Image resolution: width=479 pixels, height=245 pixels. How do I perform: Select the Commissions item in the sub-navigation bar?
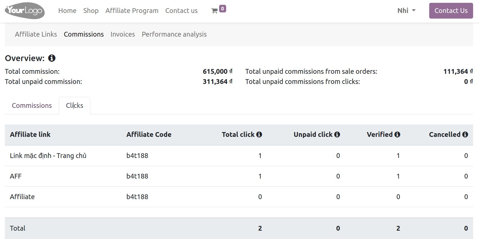(84, 34)
